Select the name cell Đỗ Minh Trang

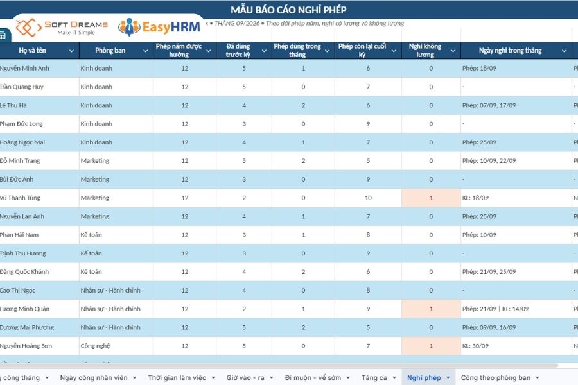pyautogui.click(x=39, y=161)
